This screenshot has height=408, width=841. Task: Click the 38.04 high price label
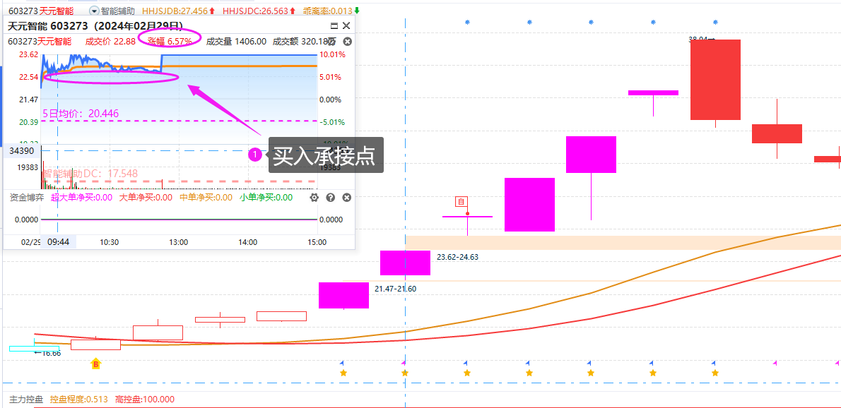tap(702, 39)
